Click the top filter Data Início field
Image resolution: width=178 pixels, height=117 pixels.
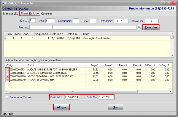pyautogui.click(x=121, y=21)
